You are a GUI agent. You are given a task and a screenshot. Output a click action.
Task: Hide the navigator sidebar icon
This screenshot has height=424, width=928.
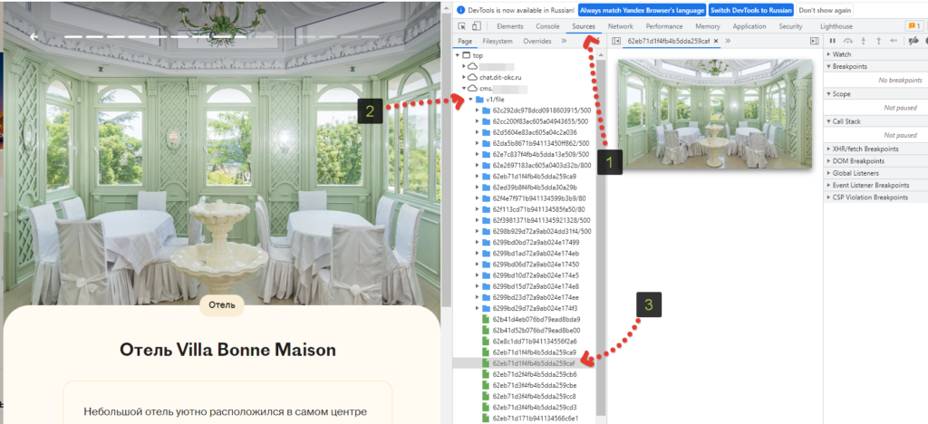(616, 41)
